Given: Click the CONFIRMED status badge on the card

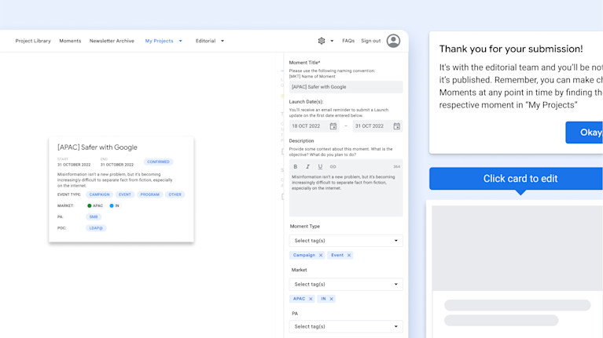Looking at the screenshot, I should pyautogui.click(x=158, y=162).
